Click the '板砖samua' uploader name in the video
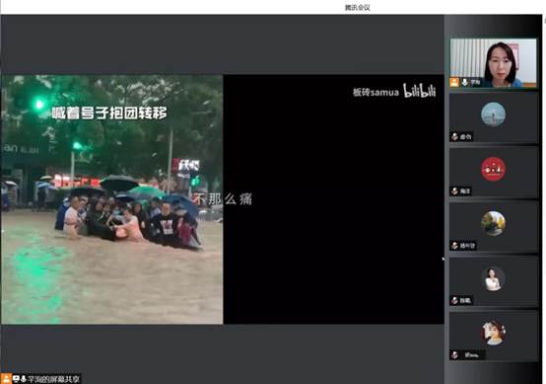Screen dimensions: 546x384 tap(375, 92)
